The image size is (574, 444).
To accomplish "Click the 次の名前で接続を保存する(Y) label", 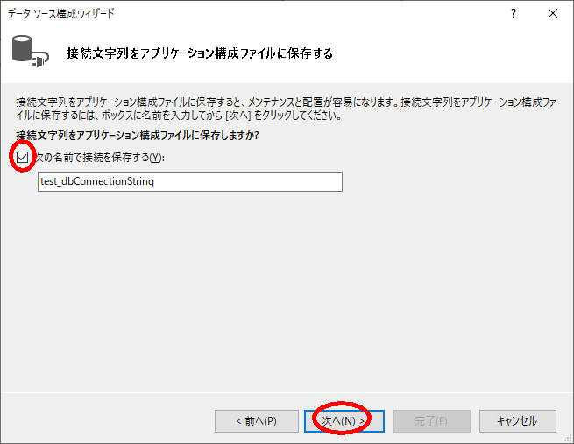I will click(x=98, y=158).
